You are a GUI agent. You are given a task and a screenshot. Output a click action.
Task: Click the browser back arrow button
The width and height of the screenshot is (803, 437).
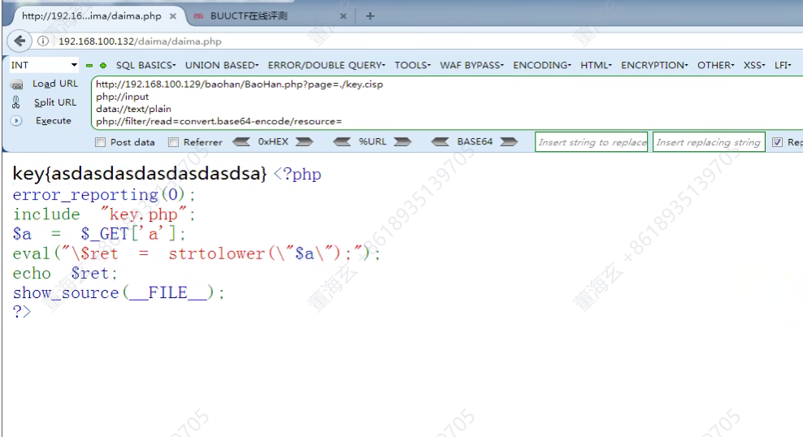20,41
